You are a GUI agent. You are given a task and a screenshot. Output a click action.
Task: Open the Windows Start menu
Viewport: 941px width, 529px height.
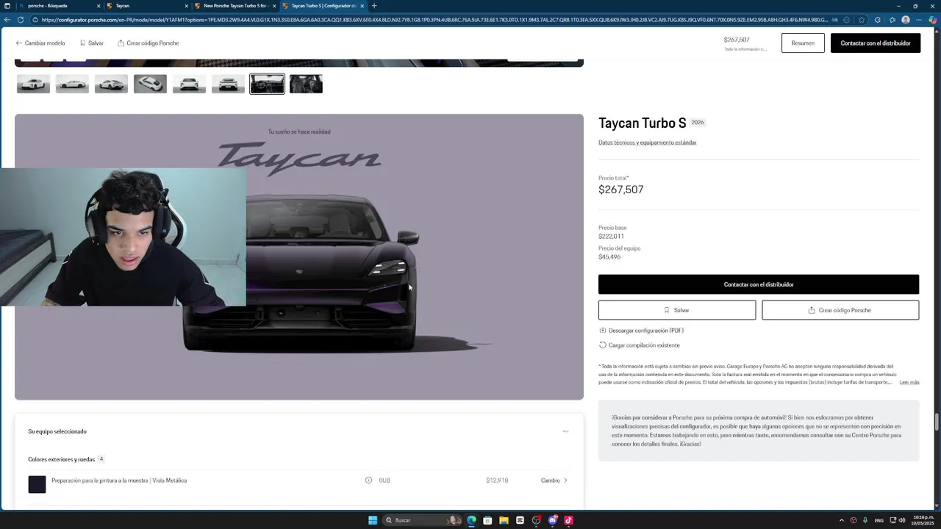373,520
